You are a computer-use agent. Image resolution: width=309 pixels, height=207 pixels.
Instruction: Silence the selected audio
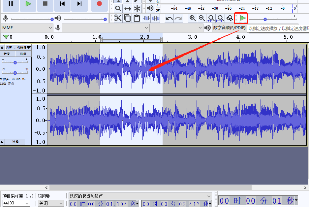(156, 18)
